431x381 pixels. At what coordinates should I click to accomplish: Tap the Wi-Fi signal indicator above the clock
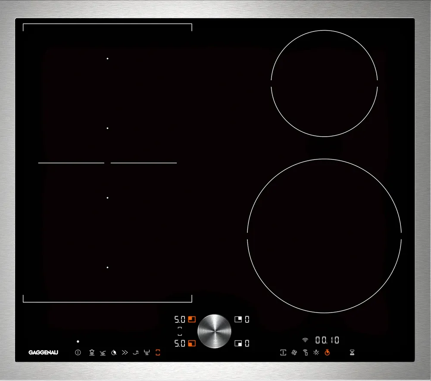pyautogui.click(x=305, y=340)
